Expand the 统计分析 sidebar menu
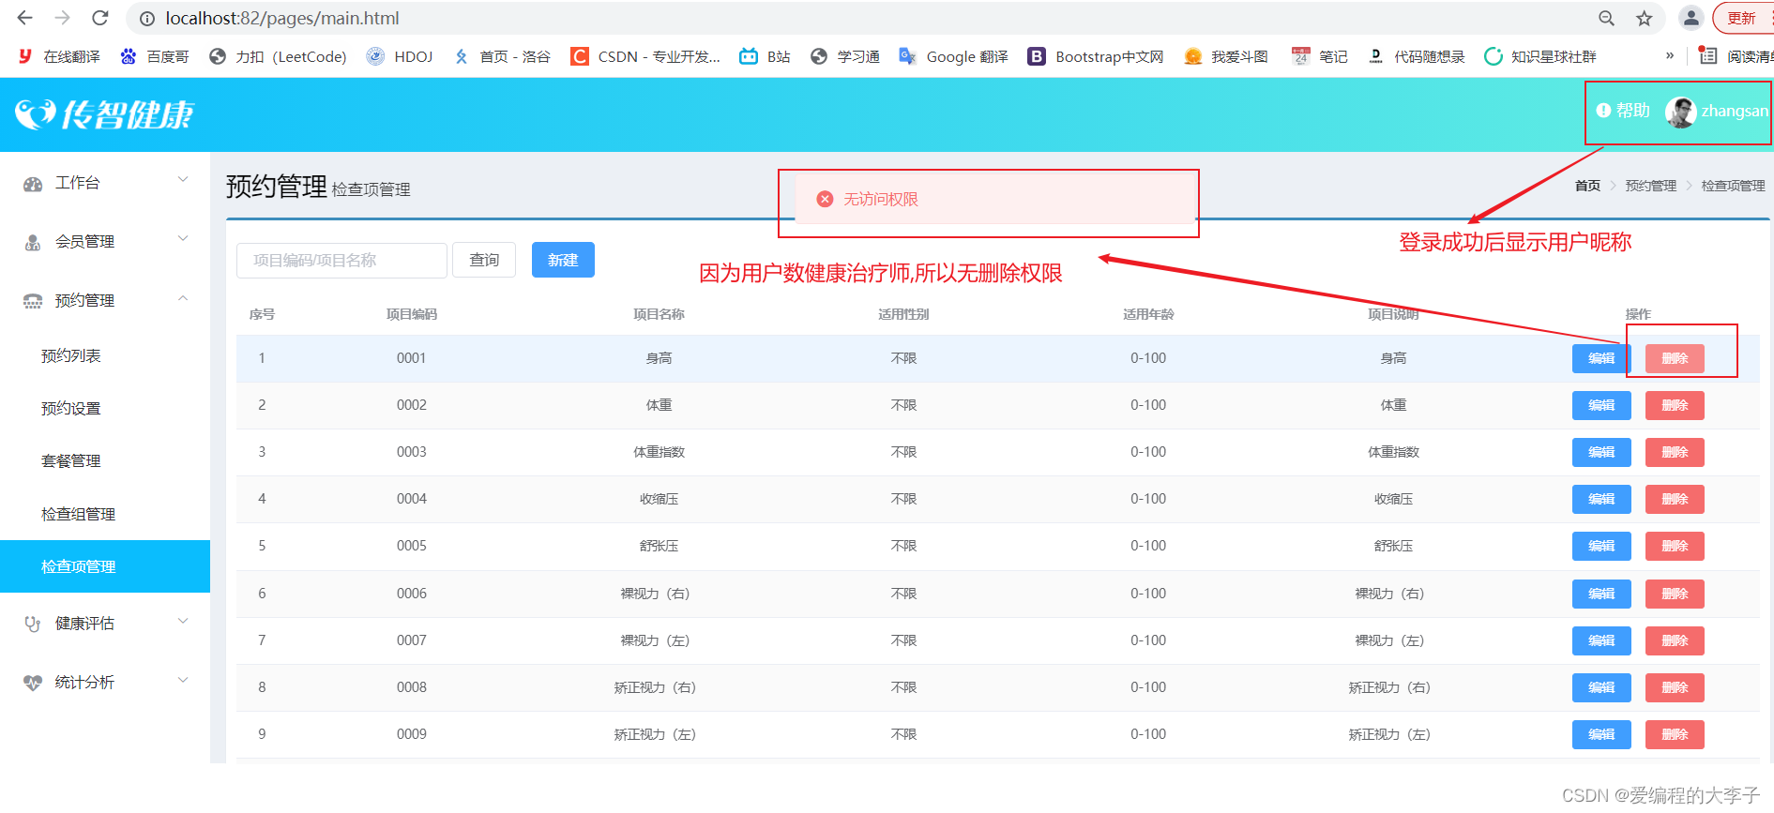The height and width of the screenshot is (813, 1774). click(105, 682)
